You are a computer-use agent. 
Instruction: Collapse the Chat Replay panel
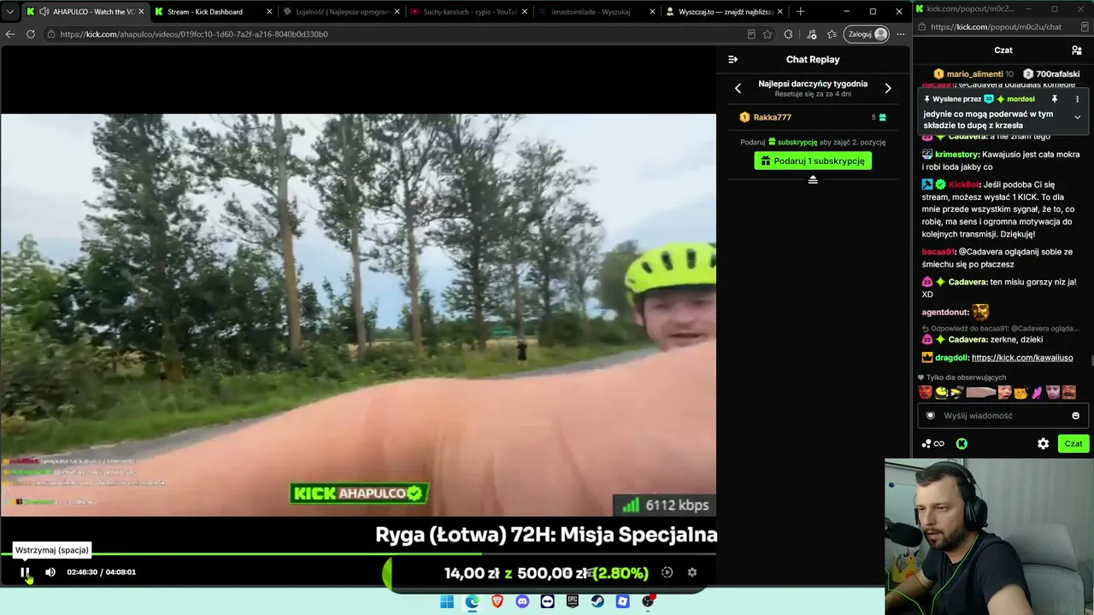(x=732, y=60)
